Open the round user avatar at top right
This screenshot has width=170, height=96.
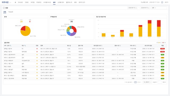(162, 2)
